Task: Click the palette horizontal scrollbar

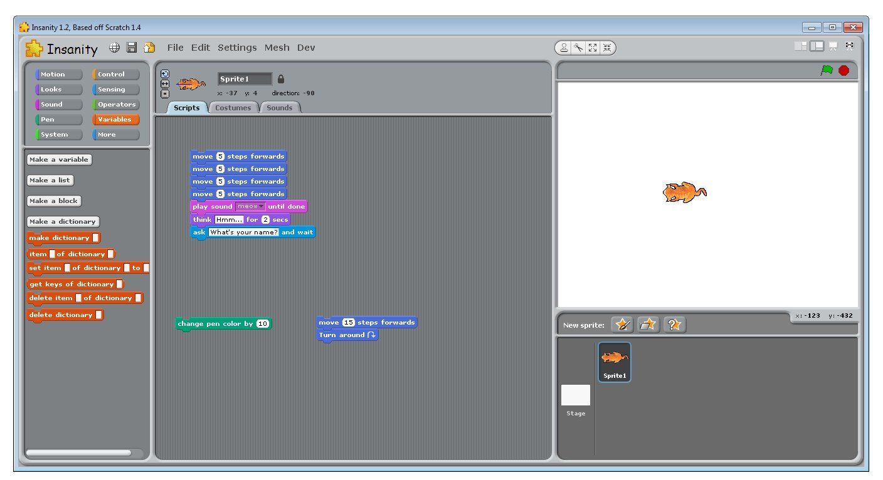Action: [78, 452]
